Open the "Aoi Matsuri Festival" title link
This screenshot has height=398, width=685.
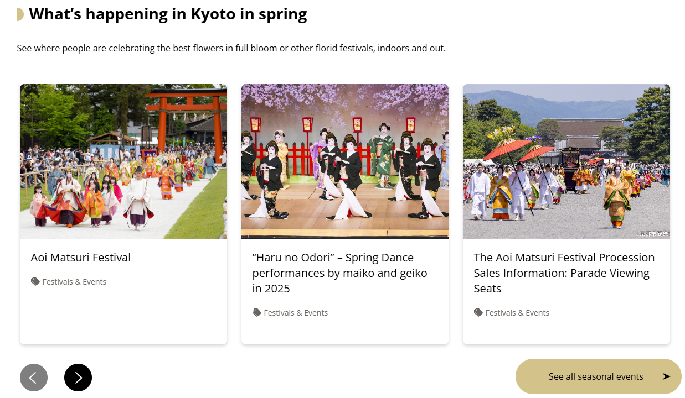(81, 258)
